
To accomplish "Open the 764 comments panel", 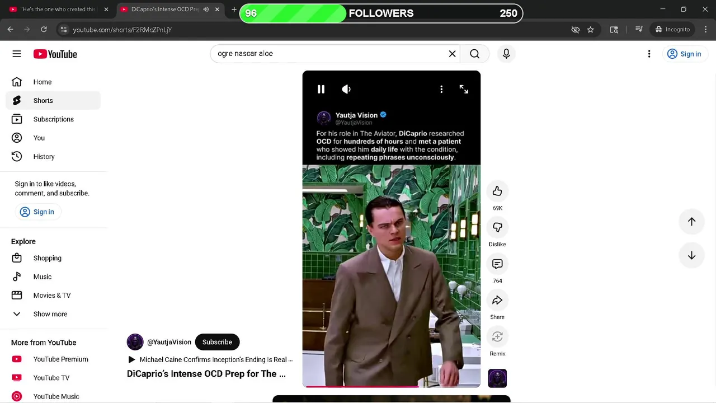I will [497, 264].
